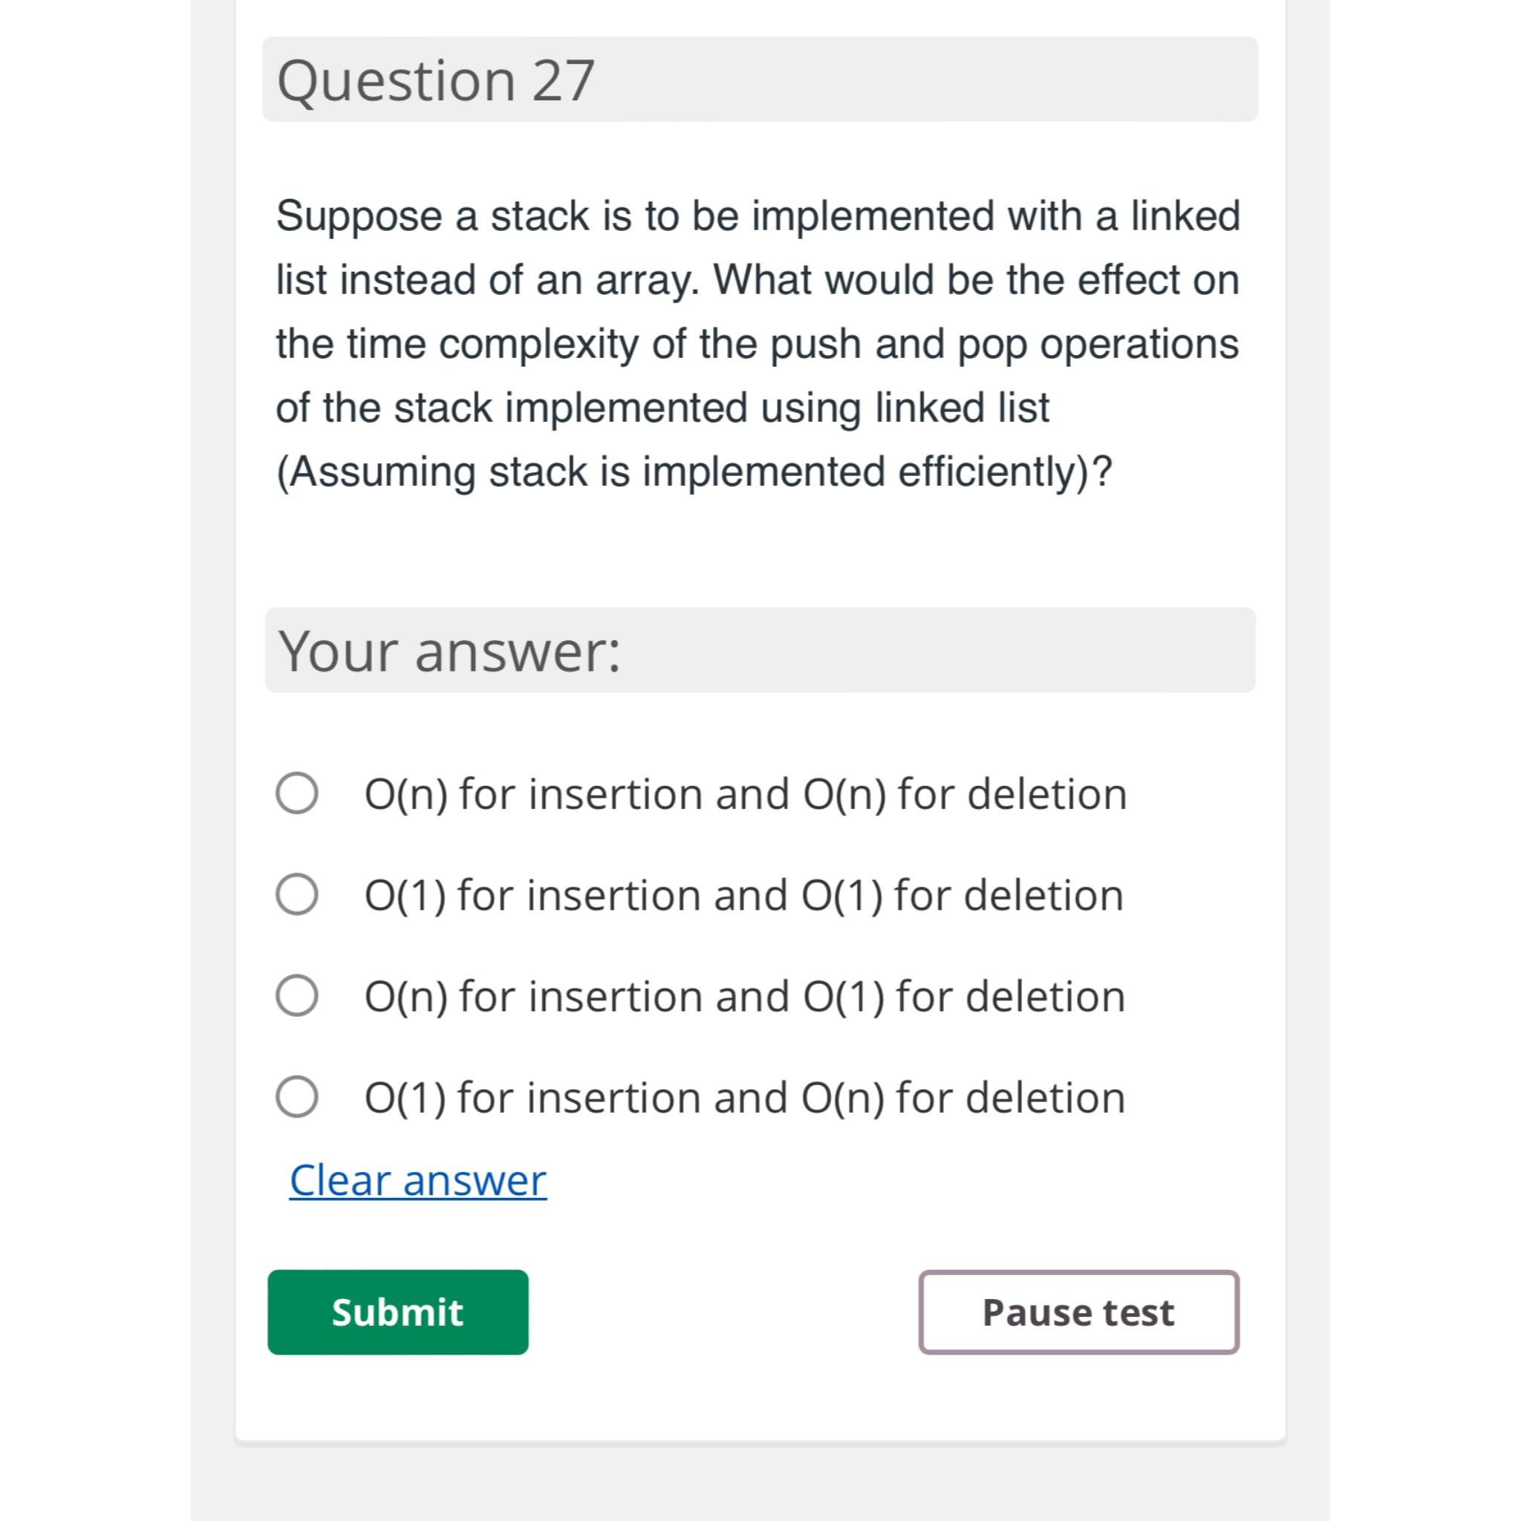The width and height of the screenshot is (1521, 1521).
Task: Click the word 'Suppose' in the question text
Action: (x=359, y=217)
